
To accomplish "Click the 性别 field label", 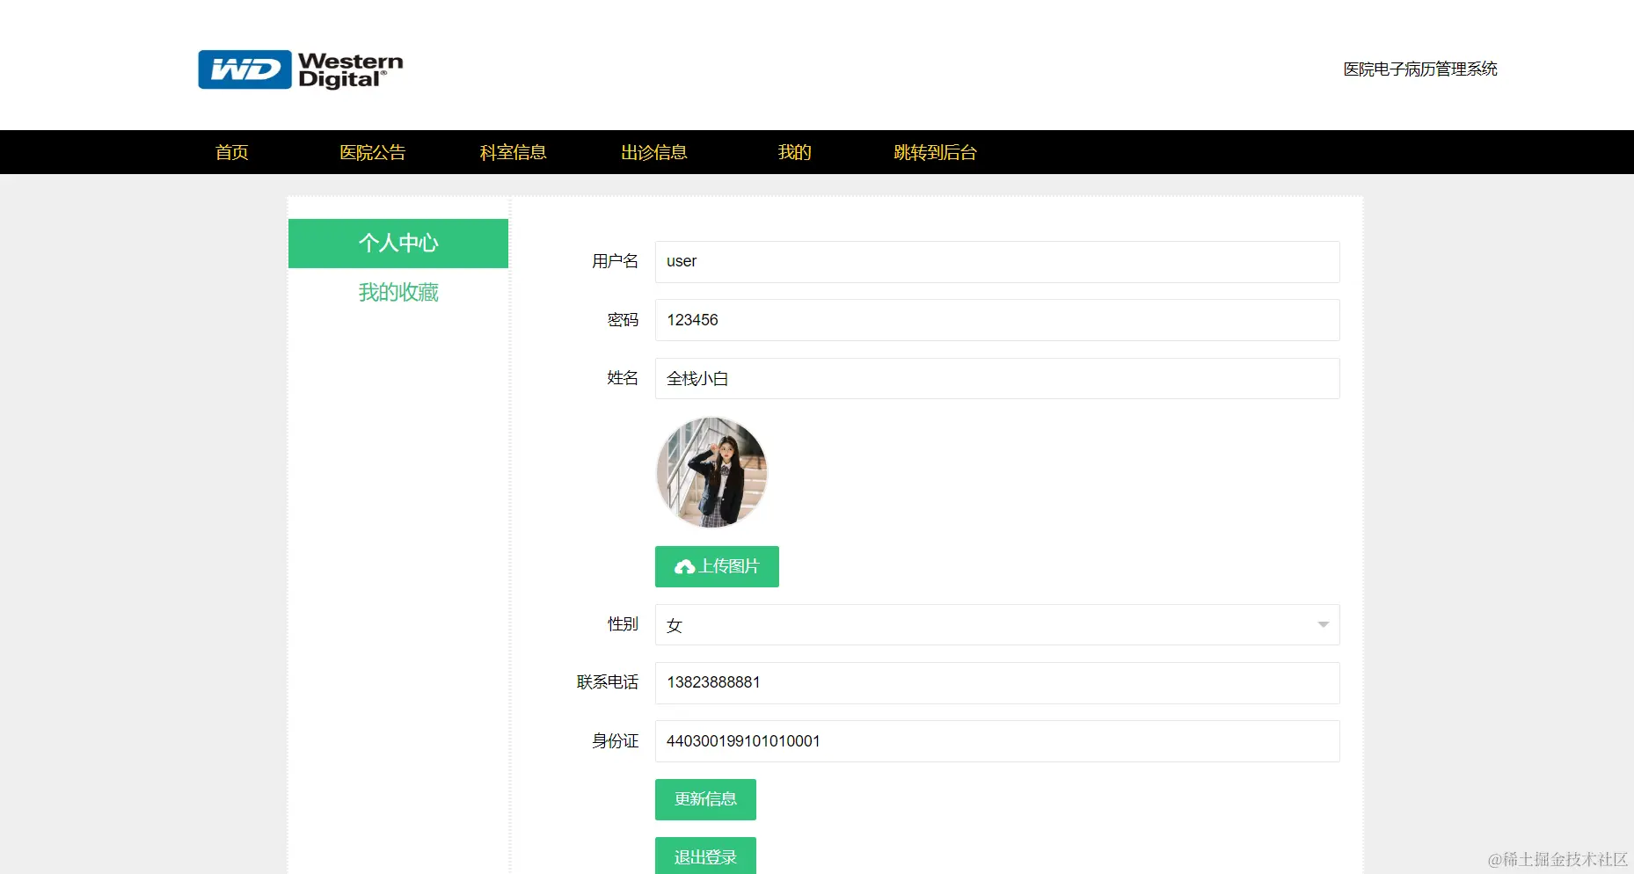I will click(x=623, y=624).
